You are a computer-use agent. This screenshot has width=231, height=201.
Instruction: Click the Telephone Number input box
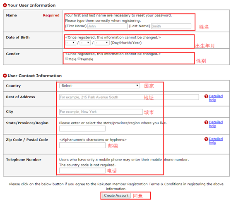pyautogui.click(x=82, y=170)
